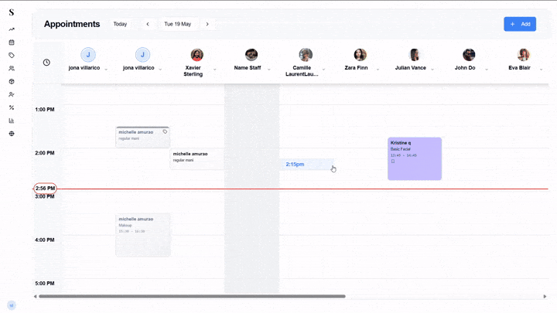This screenshot has width=557, height=313.
Task: Open the staff person icon in sidebar
Action: coord(12,94)
